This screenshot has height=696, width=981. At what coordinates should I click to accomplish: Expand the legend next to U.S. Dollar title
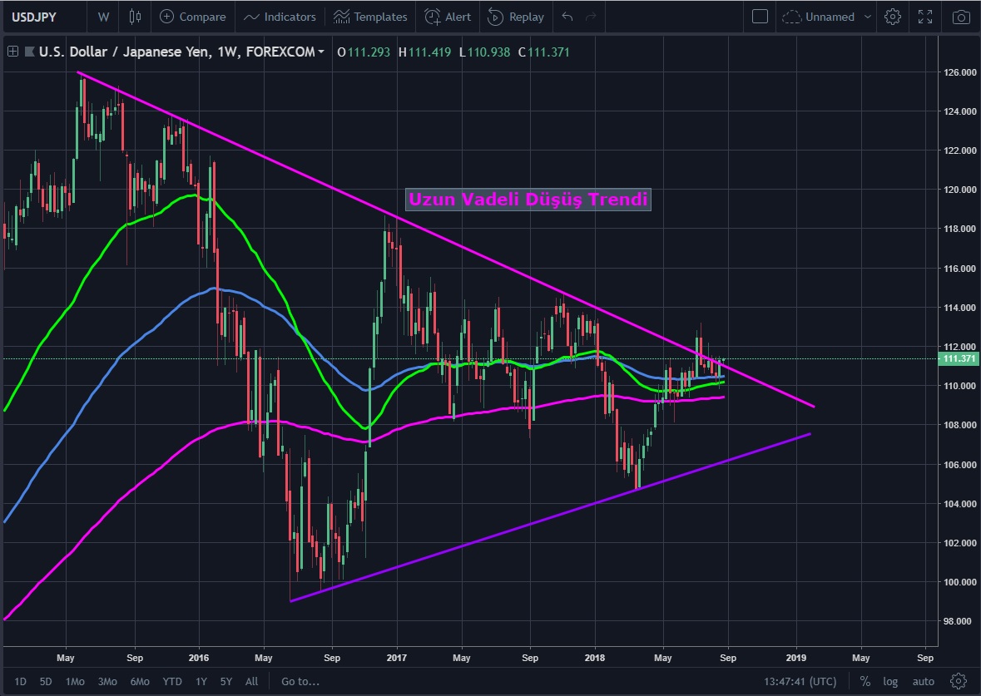click(12, 52)
